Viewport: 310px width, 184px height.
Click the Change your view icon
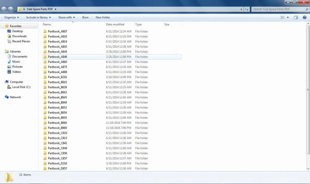[x=282, y=17]
